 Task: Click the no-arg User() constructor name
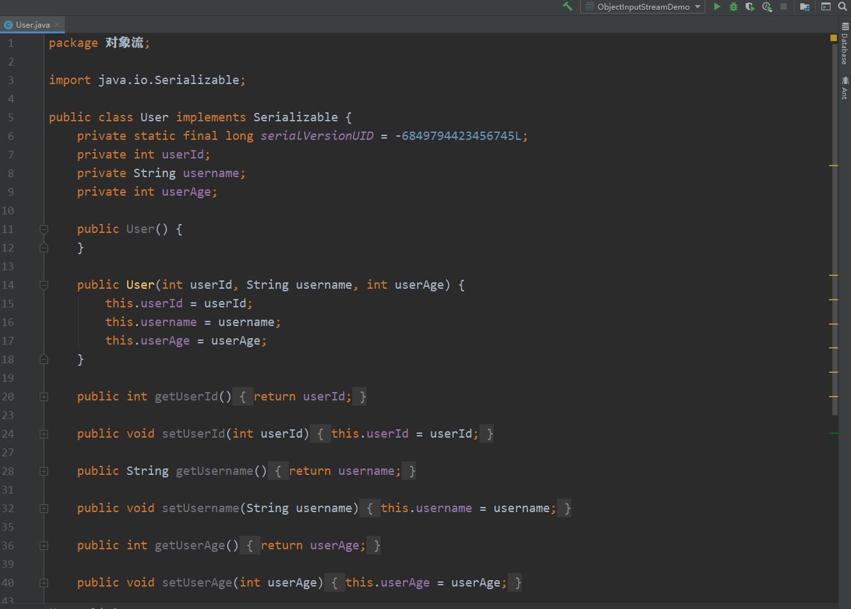coord(141,229)
